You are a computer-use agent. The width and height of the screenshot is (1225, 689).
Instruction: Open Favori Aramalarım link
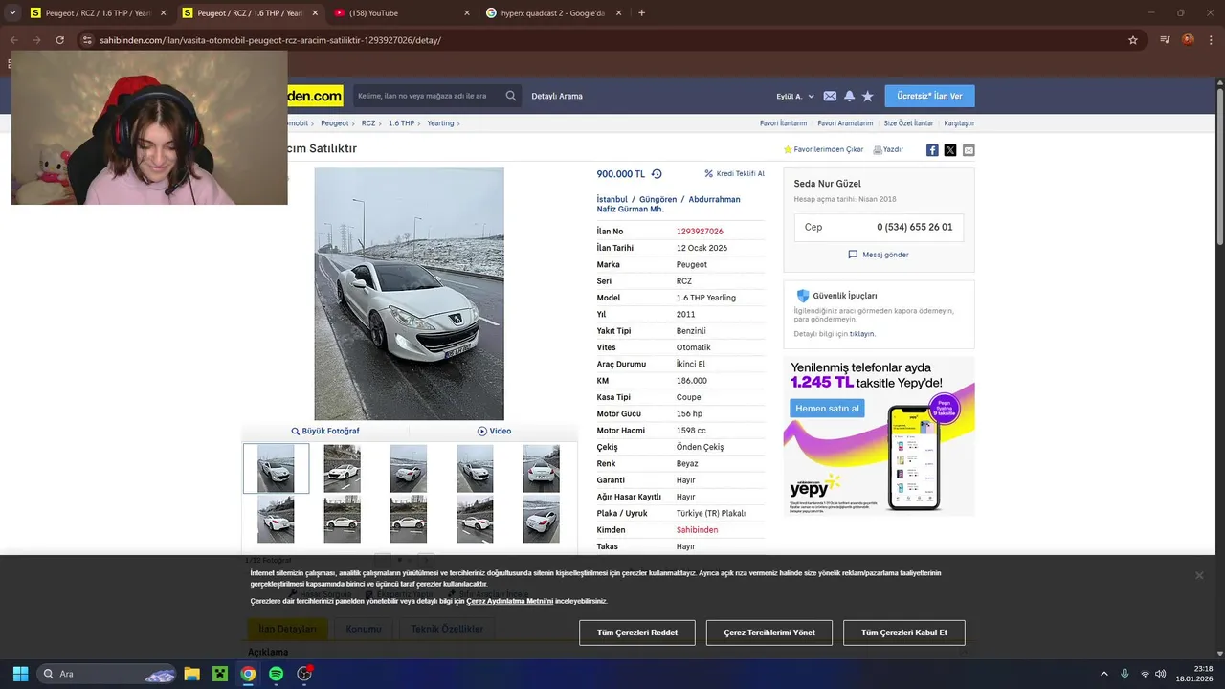click(845, 123)
